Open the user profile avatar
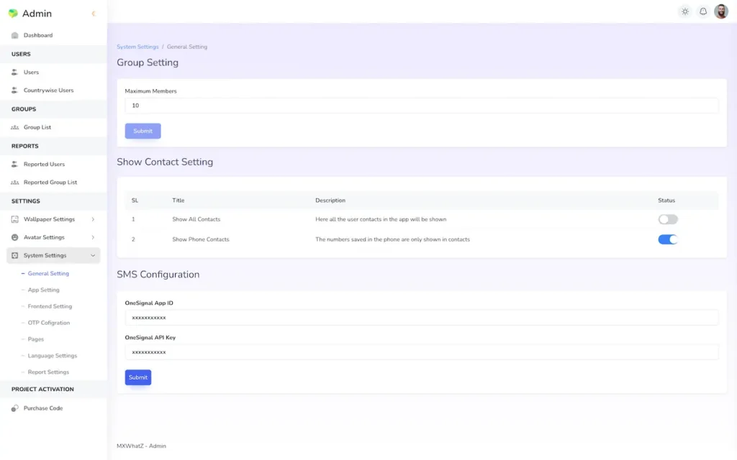The image size is (737, 460). 721,11
